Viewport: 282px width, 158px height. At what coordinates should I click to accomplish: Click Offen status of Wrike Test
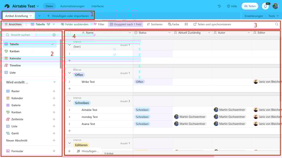tap(139, 82)
